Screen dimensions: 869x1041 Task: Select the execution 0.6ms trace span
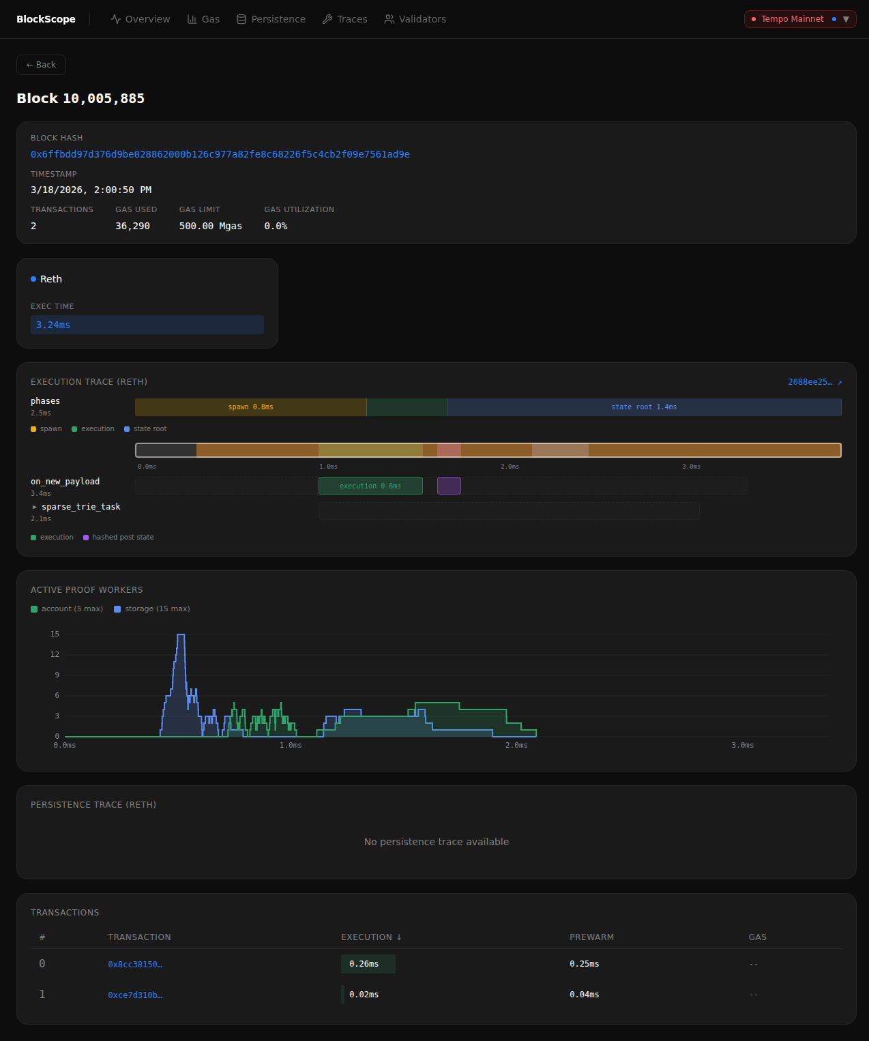click(x=370, y=486)
